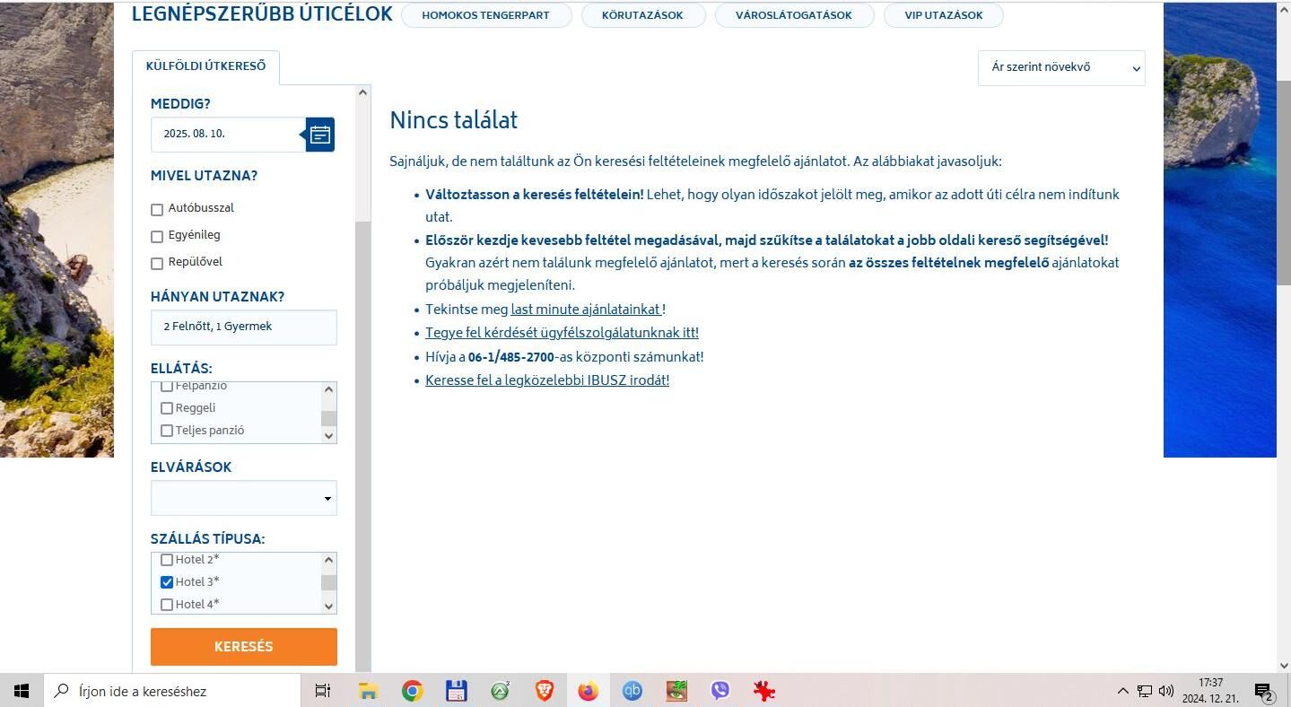Open the green creature app icon in taskbar
The width and height of the screenshot is (1291, 707).
676,691
